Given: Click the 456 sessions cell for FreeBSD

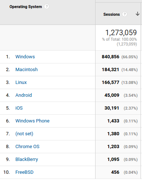Looking at the screenshot, I should tap(115, 172).
